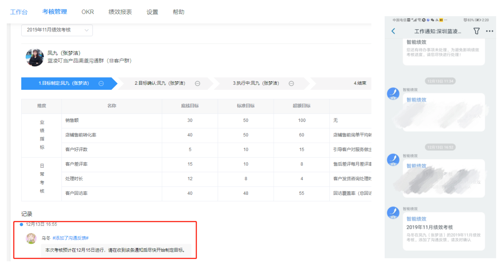This screenshot has width=504, height=267.
Task: Select step 4.结束 in workflow
Action: 360,83
